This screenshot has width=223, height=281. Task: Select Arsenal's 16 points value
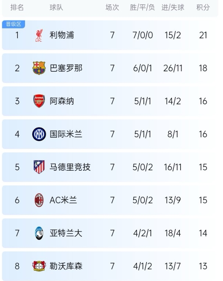pos(203,101)
